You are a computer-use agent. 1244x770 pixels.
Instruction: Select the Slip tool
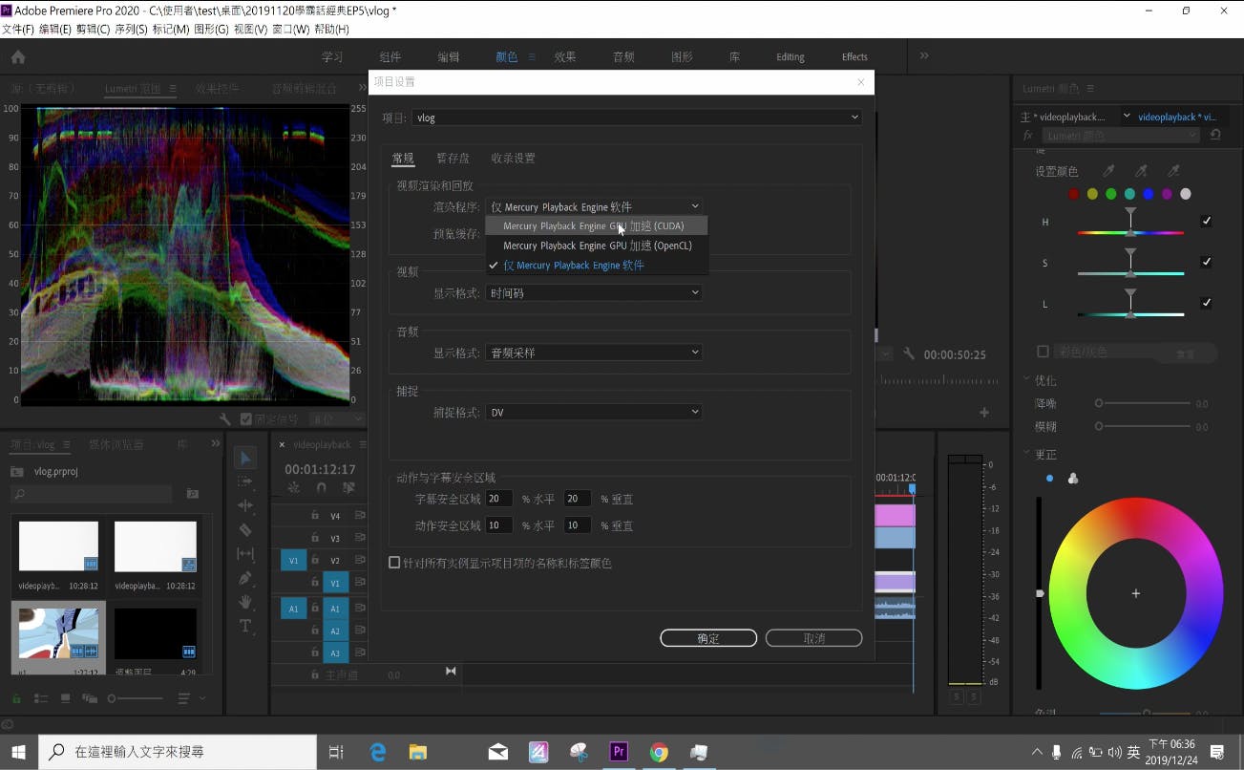(245, 554)
